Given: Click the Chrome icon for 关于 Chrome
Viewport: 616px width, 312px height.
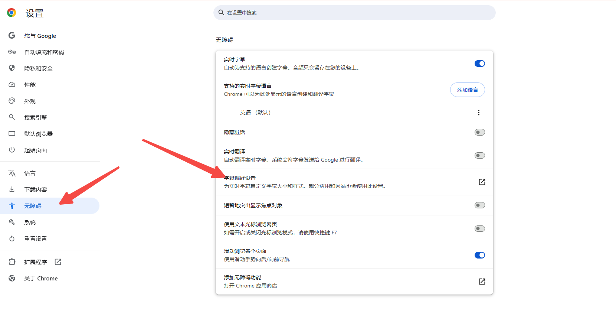Looking at the screenshot, I should pyautogui.click(x=12, y=278).
